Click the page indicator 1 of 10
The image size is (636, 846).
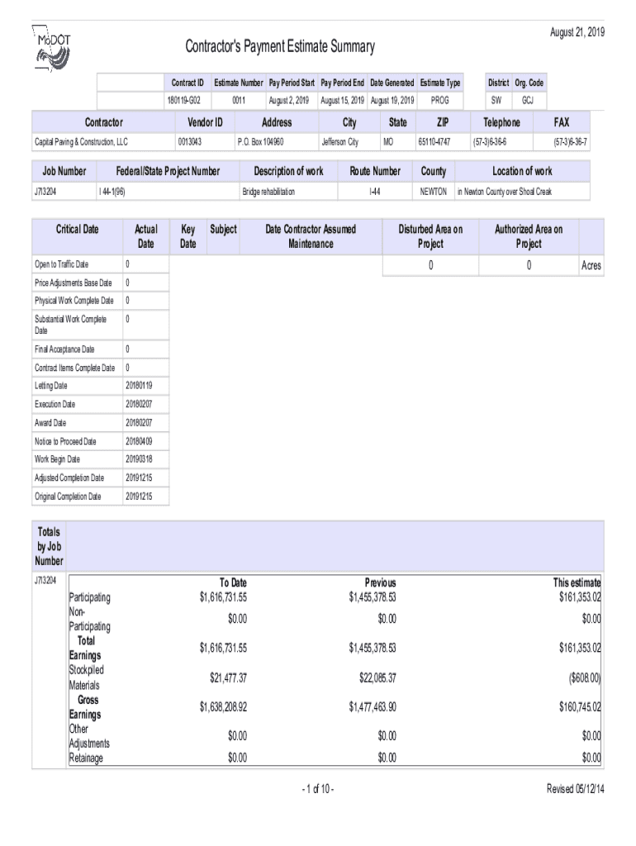(x=318, y=789)
